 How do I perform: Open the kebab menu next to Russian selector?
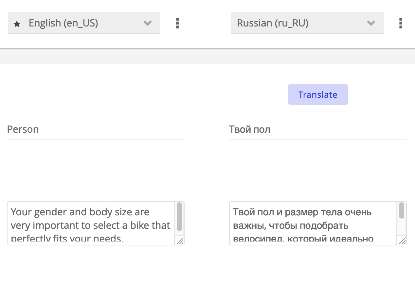click(x=401, y=23)
